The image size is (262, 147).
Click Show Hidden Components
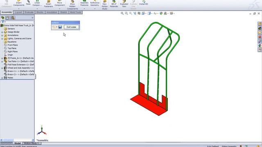[x=72, y=5]
